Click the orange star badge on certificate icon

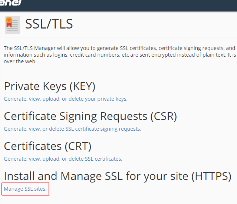9,20
